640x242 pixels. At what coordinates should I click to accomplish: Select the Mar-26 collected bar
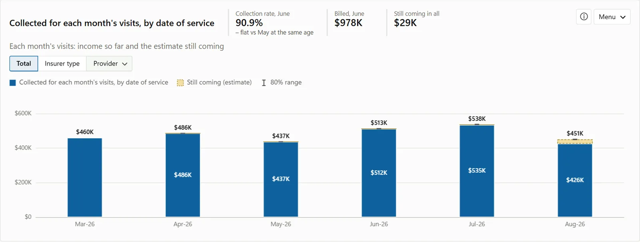coord(85,178)
